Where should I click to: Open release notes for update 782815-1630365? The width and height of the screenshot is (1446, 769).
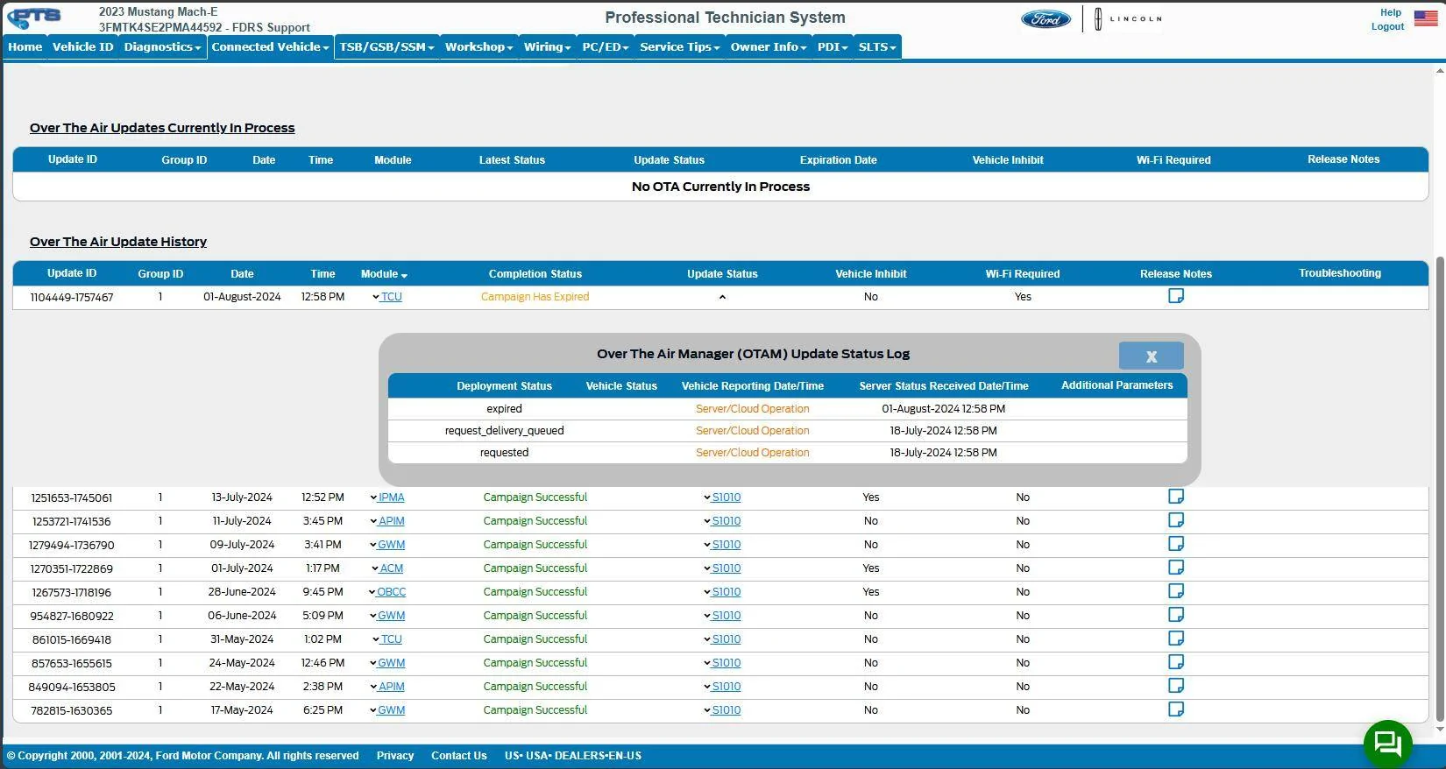pos(1176,709)
